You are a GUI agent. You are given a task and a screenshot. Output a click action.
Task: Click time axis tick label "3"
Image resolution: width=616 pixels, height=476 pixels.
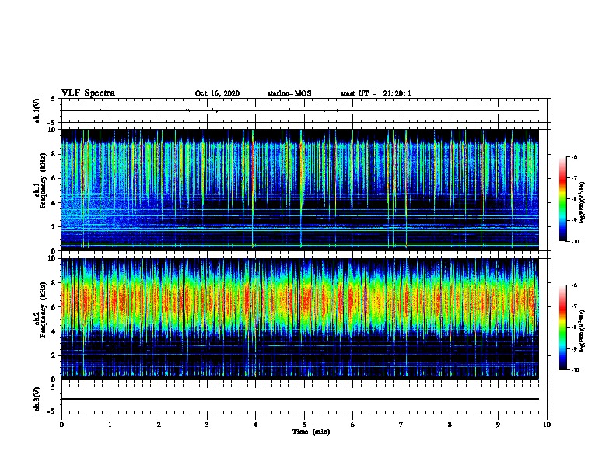tap(207, 425)
